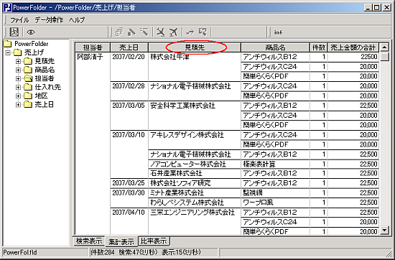Select the 担当者 folder label in tree
The image size is (395, 260).
[45, 78]
